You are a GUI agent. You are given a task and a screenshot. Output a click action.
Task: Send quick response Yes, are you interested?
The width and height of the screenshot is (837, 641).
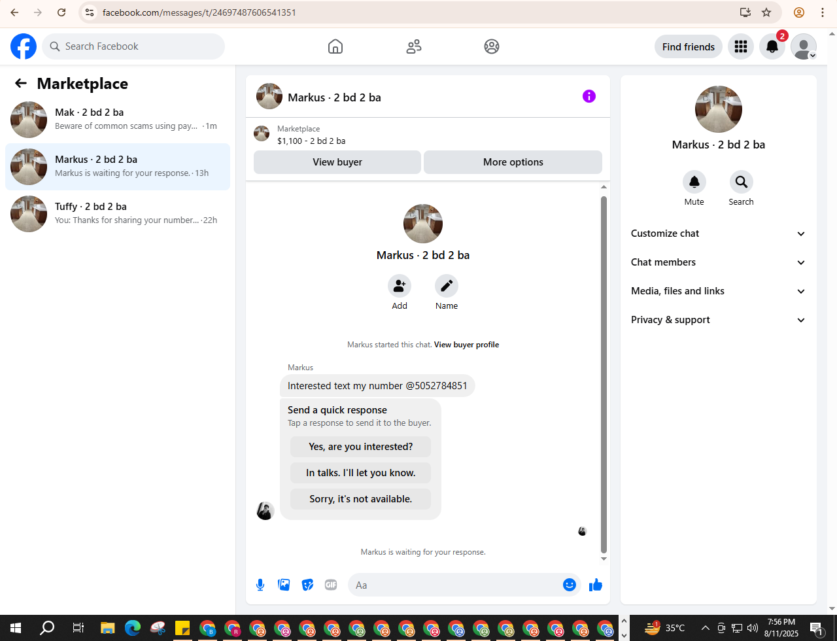coord(361,447)
